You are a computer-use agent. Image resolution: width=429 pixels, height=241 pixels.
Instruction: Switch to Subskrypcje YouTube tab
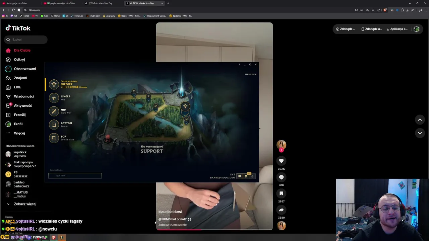tap(21, 3)
